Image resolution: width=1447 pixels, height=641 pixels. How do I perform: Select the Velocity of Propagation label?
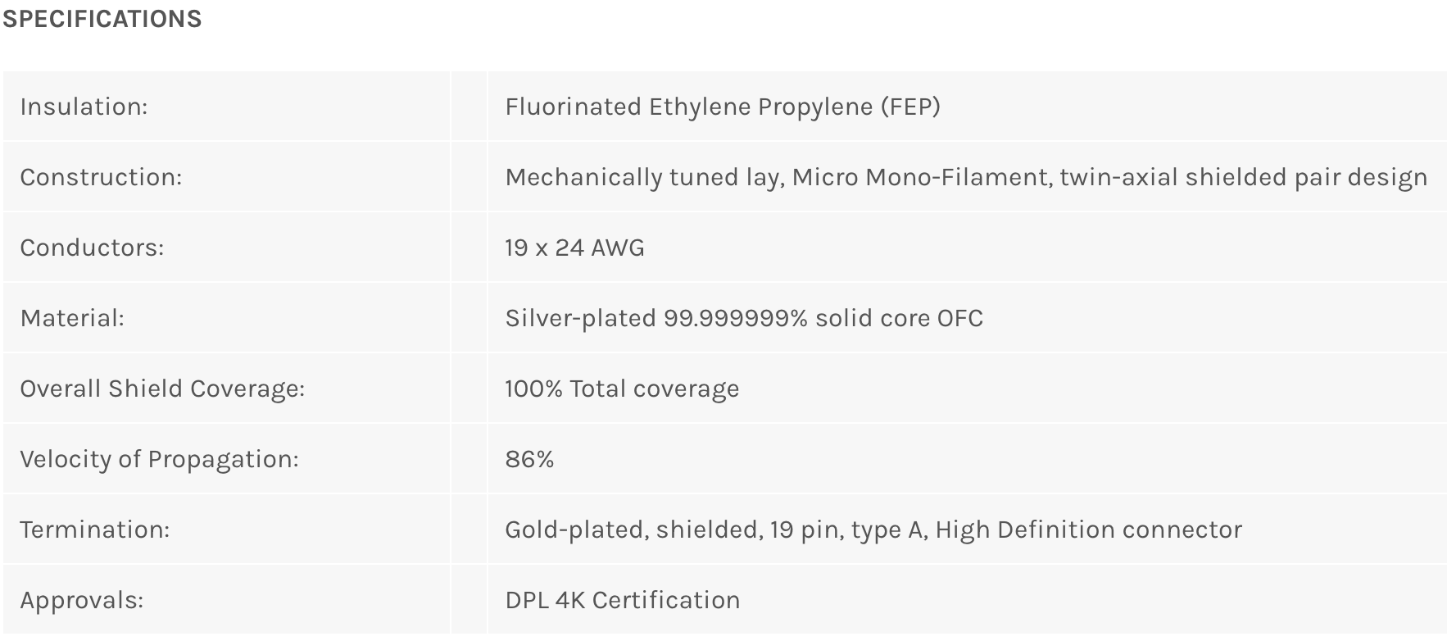coord(159,459)
